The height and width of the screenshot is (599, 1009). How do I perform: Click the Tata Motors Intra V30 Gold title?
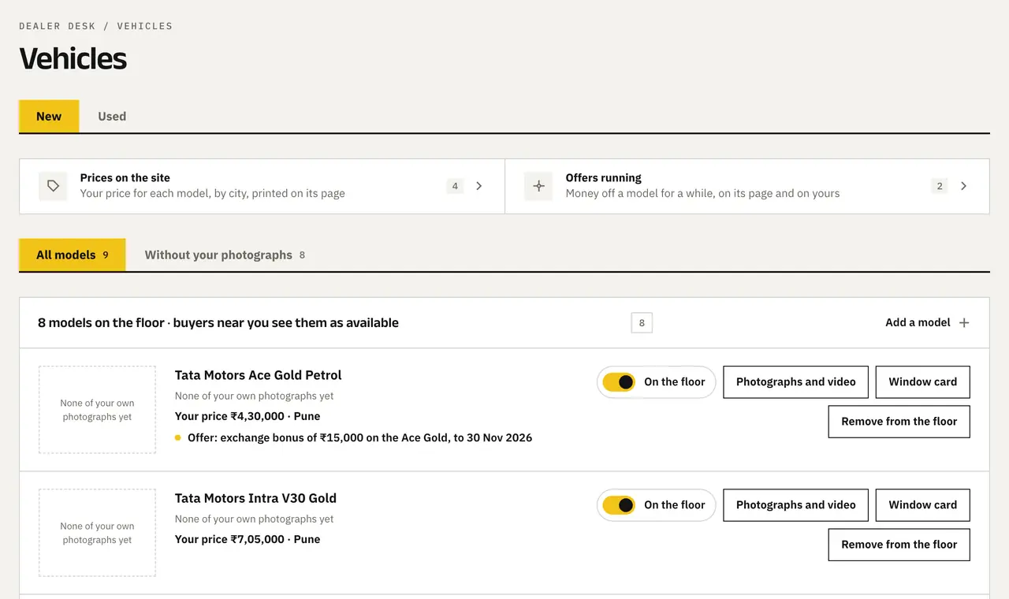[x=255, y=498]
